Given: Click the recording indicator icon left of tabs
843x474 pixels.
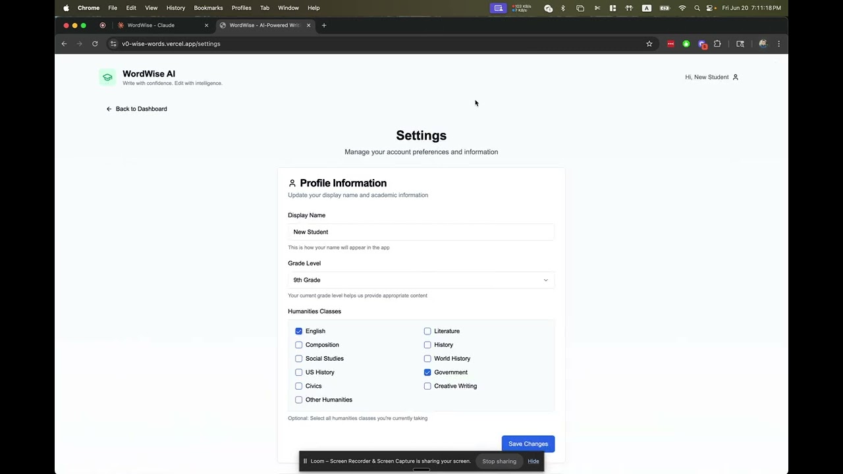Looking at the screenshot, I should click(102, 25).
